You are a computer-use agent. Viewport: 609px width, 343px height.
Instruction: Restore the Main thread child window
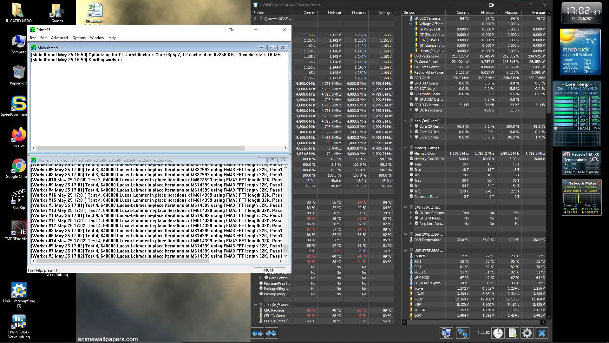(272, 48)
